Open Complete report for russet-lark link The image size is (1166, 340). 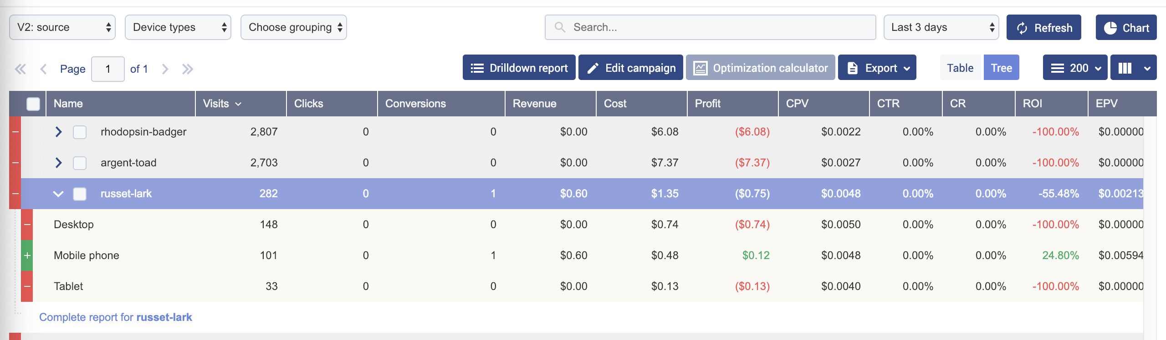tap(116, 317)
